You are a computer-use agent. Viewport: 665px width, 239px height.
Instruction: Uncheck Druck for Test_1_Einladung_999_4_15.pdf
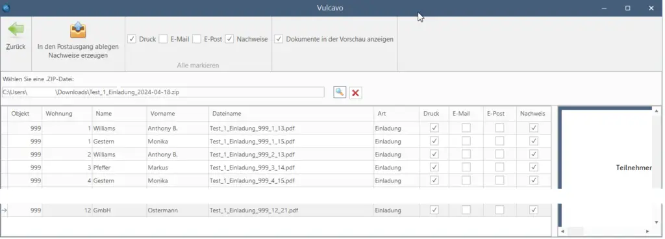click(x=434, y=181)
